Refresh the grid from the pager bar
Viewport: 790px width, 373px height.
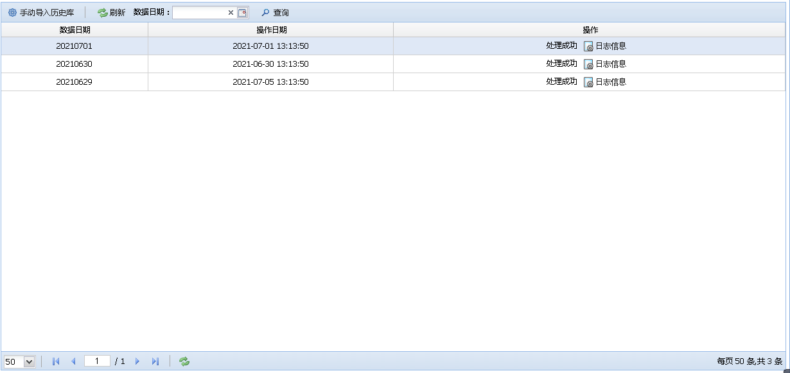184,361
